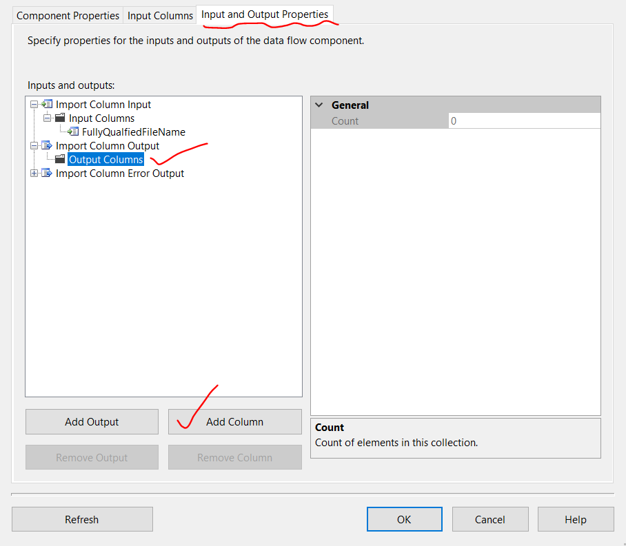The width and height of the screenshot is (626, 546).
Task: Click inside the Count value field
Action: point(524,120)
